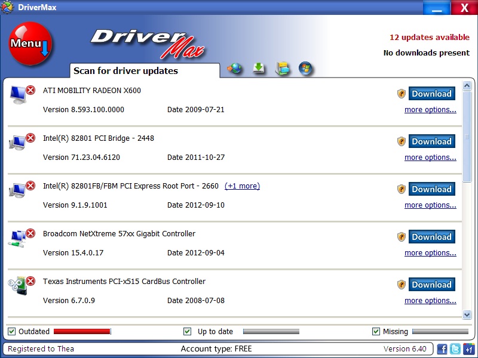Click Date 2008-07-08 text

pyautogui.click(x=196, y=301)
